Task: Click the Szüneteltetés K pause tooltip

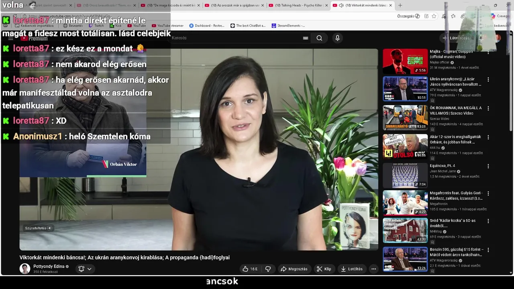Action: (x=38, y=228)
